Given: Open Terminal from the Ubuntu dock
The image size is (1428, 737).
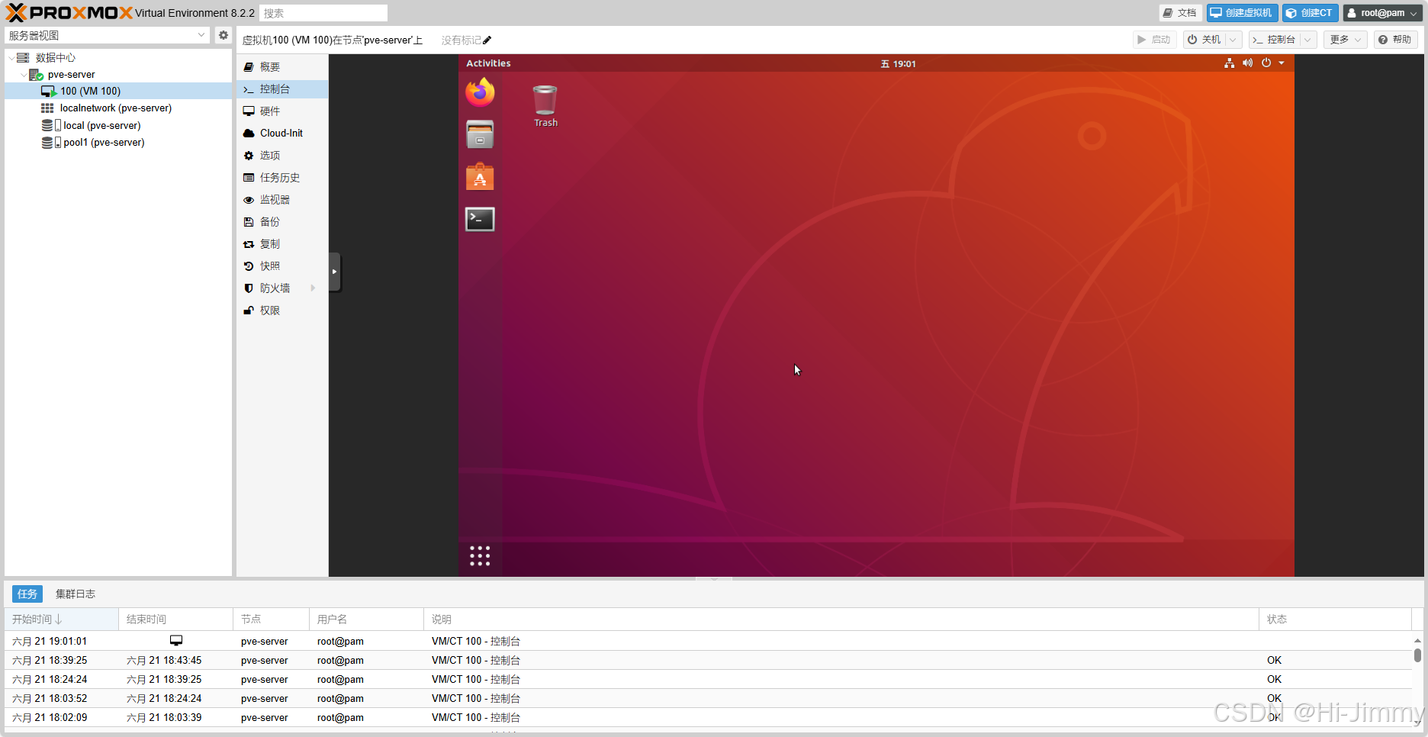Looking at the screenshot, I should (x=480, y=220).
